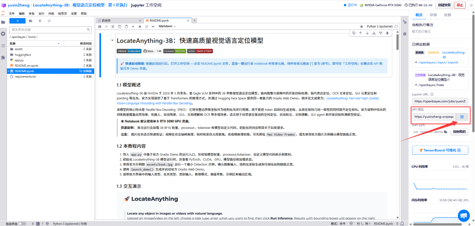
Task: Switch to the 启动页 tab
Action: pyautogui.click(x=119, y=21)
